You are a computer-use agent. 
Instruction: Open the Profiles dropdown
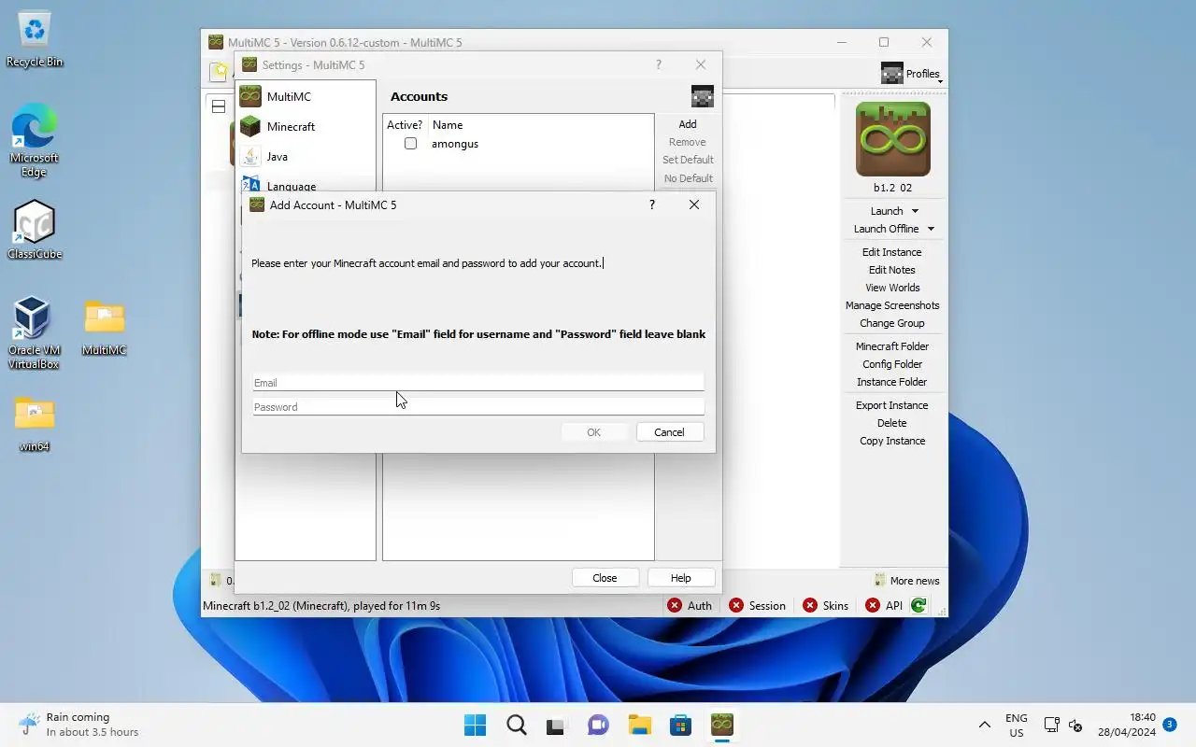(912, 73)
